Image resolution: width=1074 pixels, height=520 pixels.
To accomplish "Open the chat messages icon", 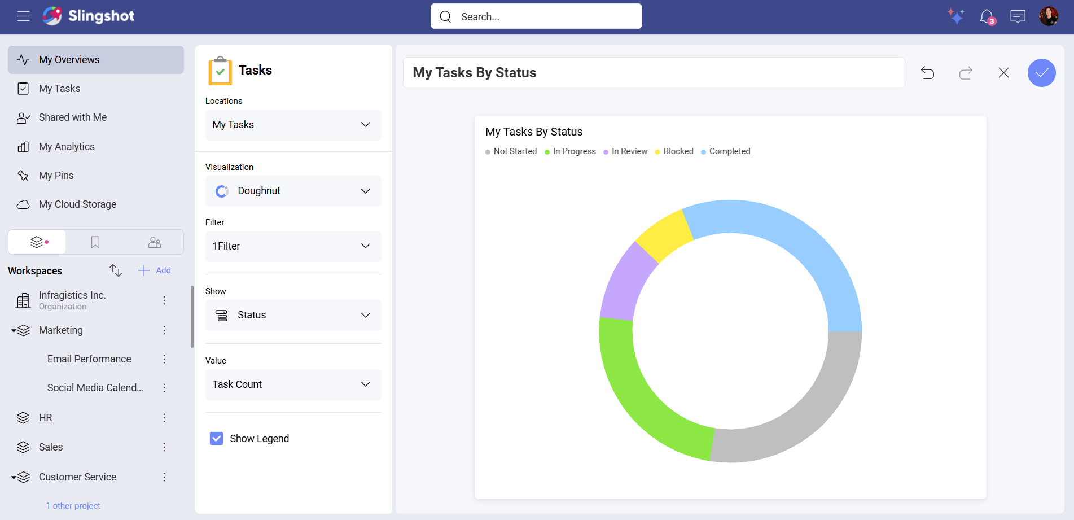I will click(1018, 16).
